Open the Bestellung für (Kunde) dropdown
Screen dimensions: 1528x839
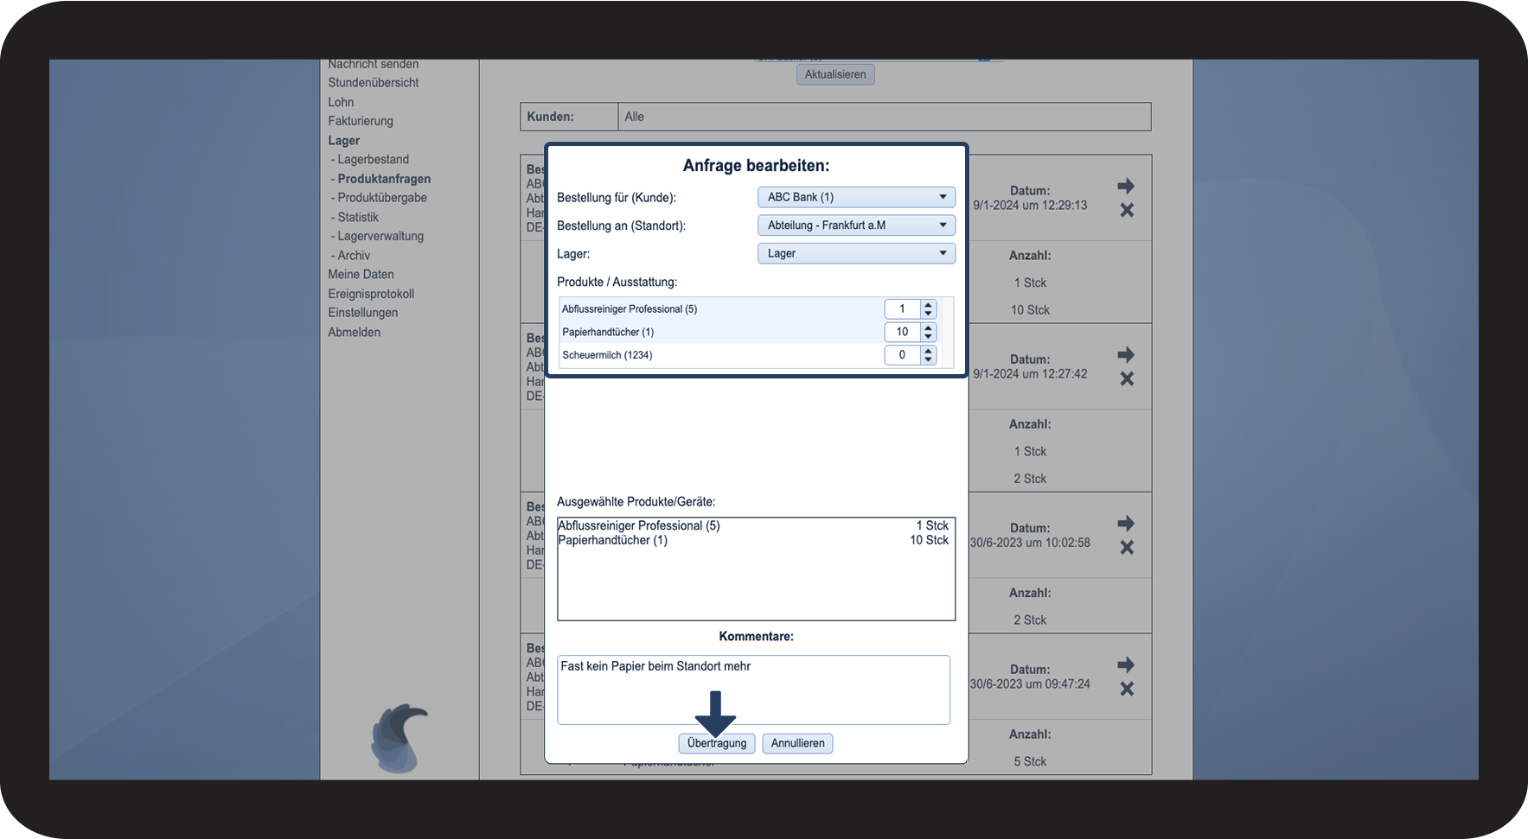856,197
